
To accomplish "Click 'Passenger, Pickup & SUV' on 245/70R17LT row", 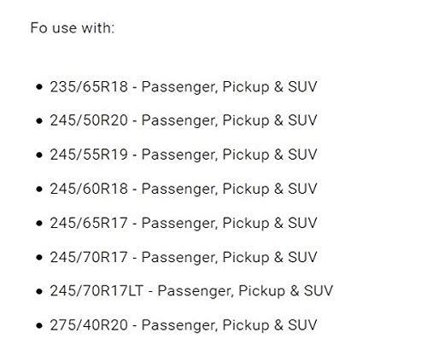I will (245, 291).
